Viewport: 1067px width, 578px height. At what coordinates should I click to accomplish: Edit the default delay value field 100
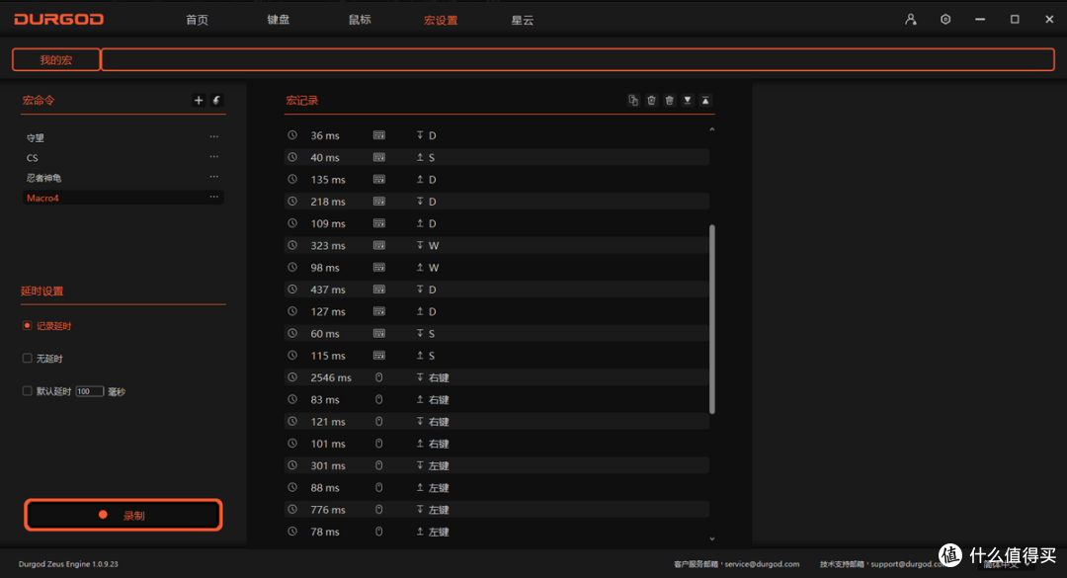pos(89,391)
